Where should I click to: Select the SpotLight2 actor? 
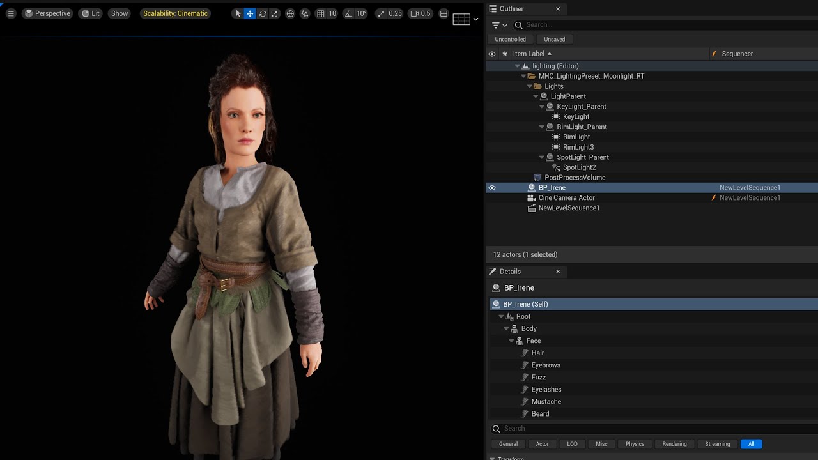click(x=579, y=167)
